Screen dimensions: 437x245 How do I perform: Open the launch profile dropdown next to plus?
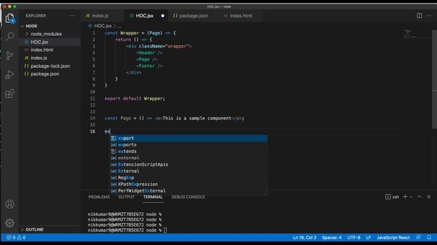(x=411, y=197)
